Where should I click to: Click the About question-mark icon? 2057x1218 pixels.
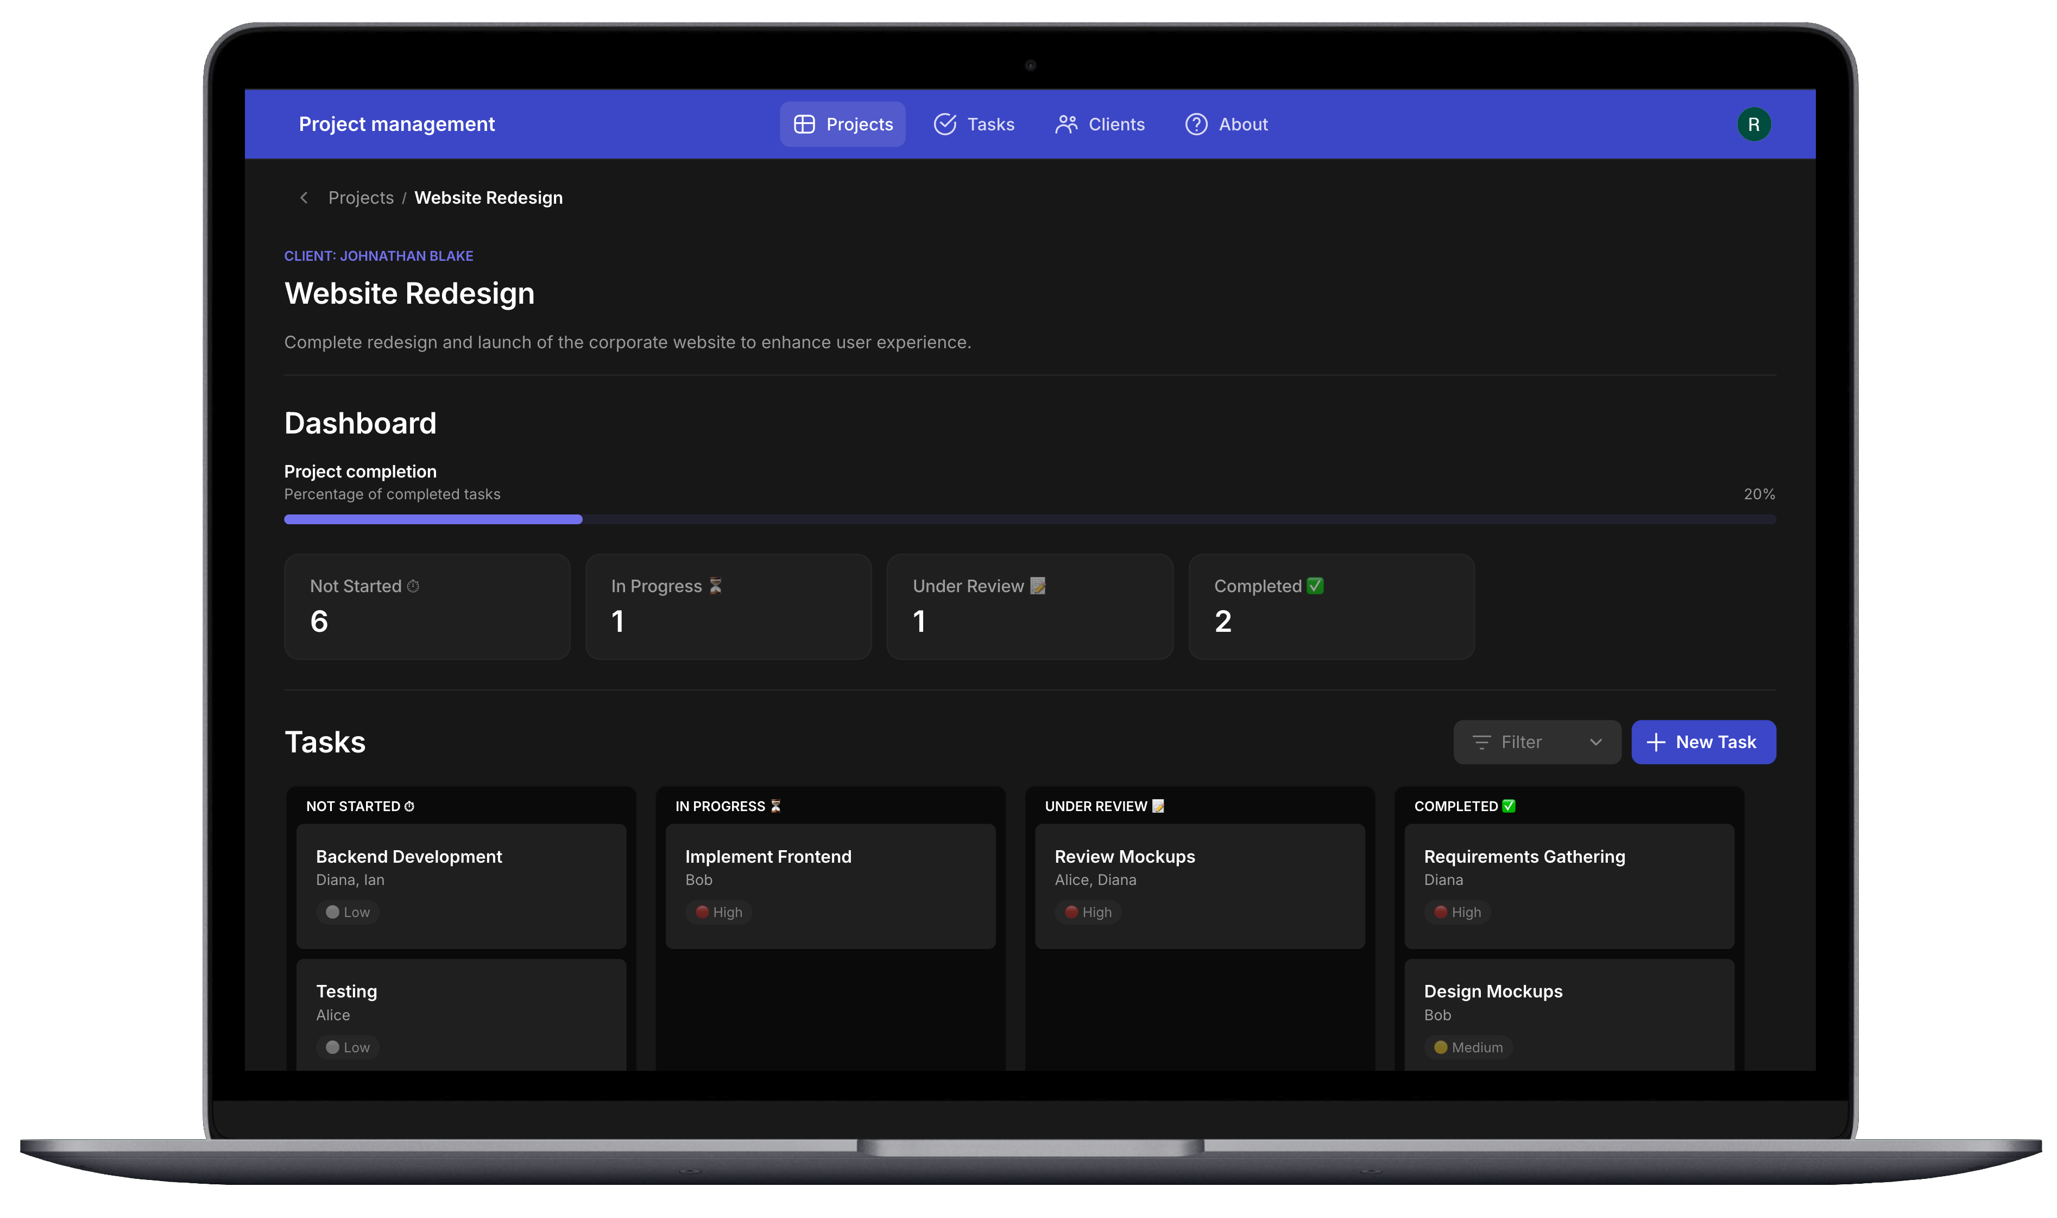(x=1195, y=124)
